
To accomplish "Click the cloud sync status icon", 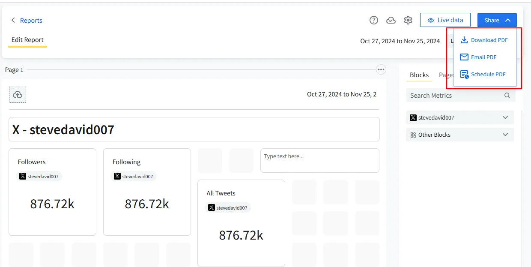I will click(x=391, y=20).
